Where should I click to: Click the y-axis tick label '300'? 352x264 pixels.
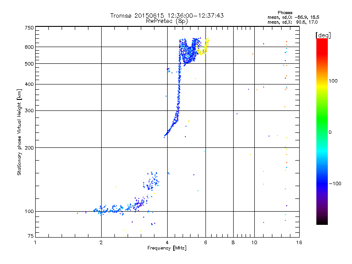coord(29,111)
